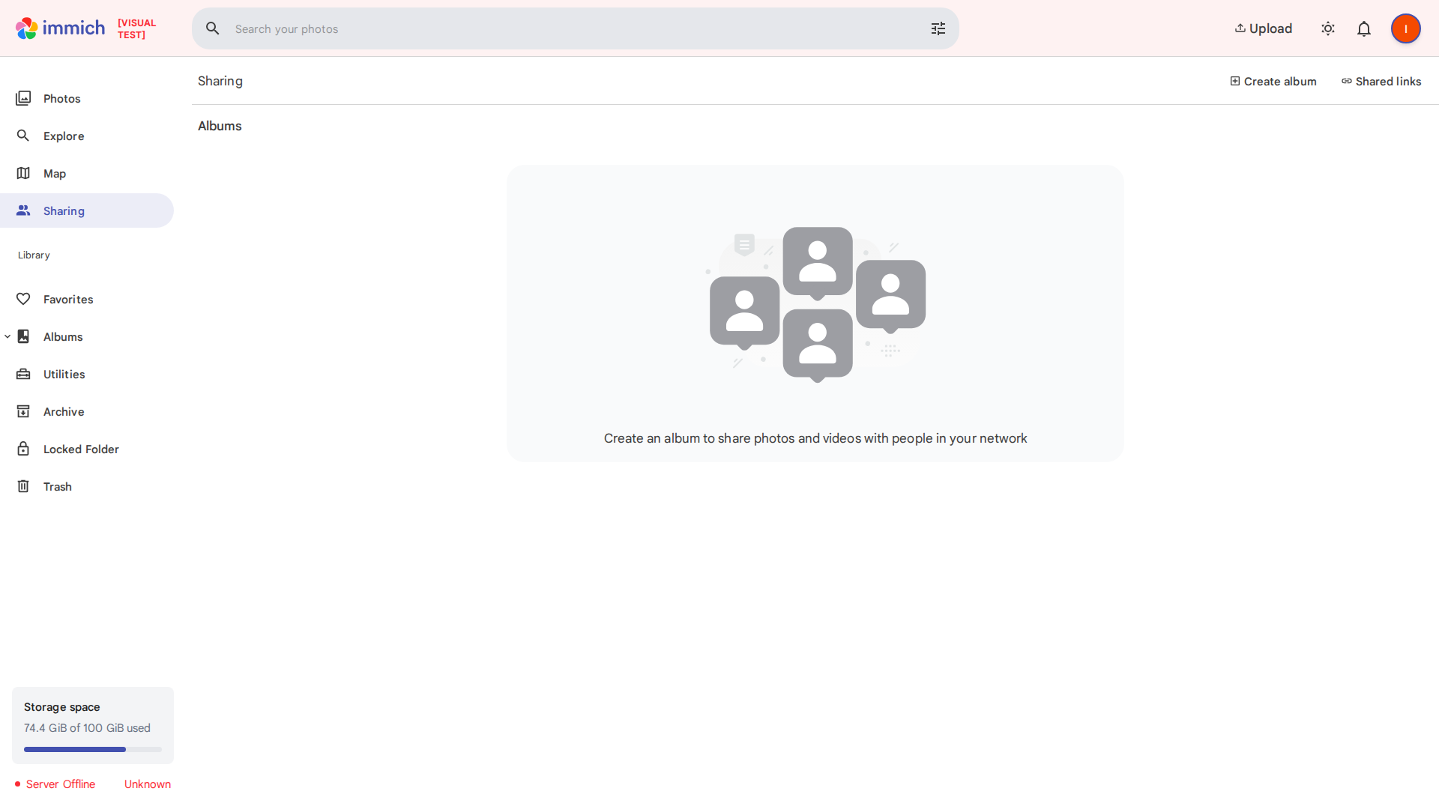Viewport: 1439px width, 809px height.
Task: Open the Utilities section
Action: click(x=64, y=374)
